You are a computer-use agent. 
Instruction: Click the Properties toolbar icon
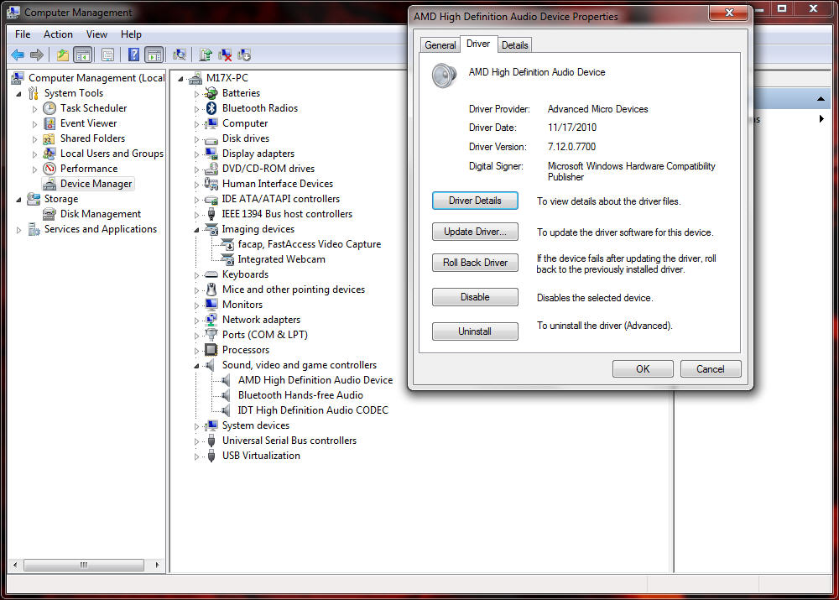tap(107, 55)
